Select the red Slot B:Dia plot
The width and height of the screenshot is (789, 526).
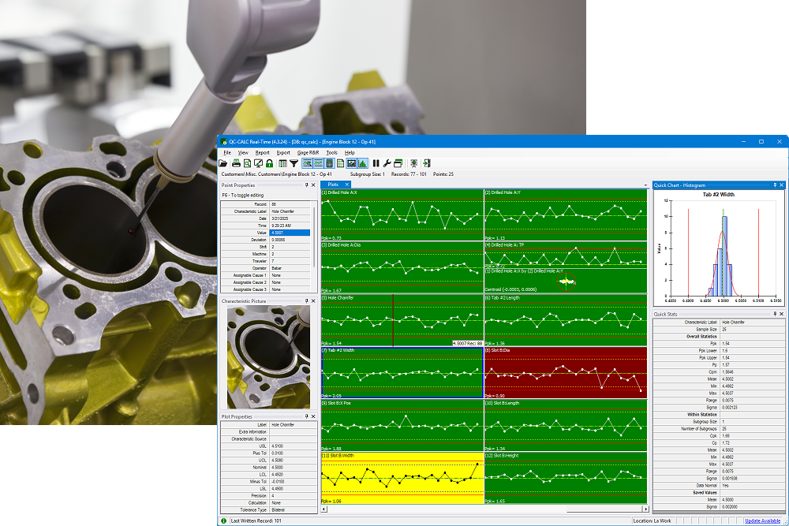click(x=565, y=371)
